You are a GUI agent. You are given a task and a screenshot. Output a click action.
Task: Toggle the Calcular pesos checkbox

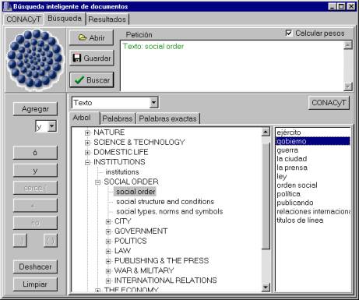click(289, 33)
